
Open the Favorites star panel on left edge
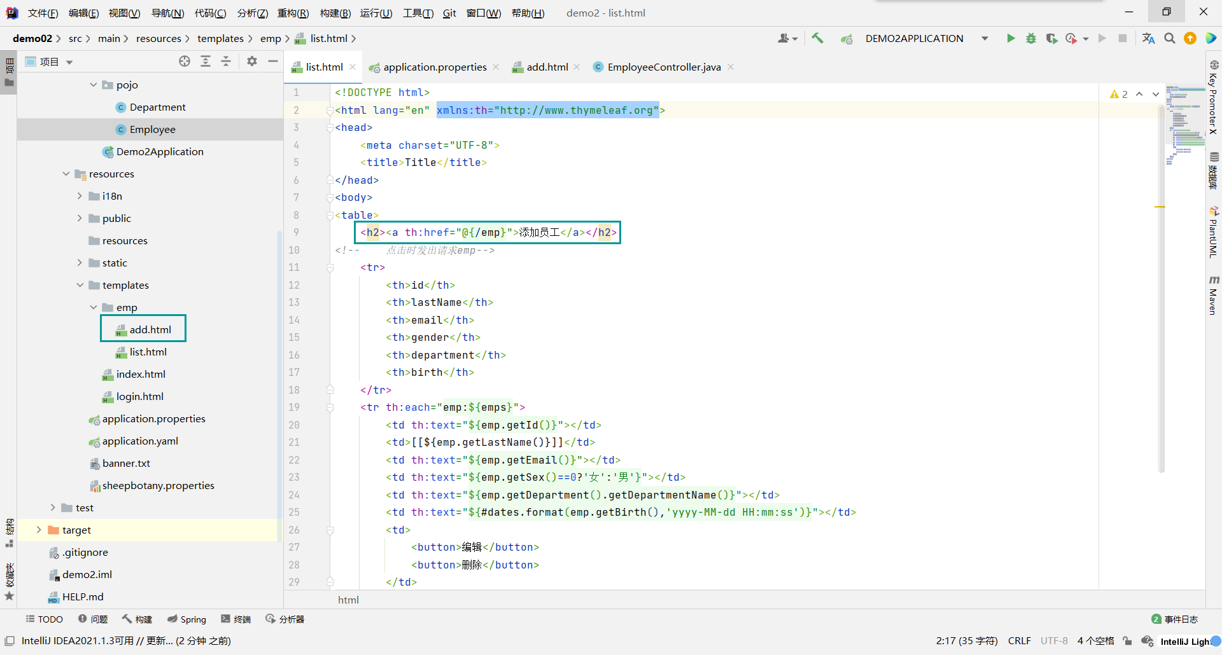pyautogui.click(x=9, y=581)
